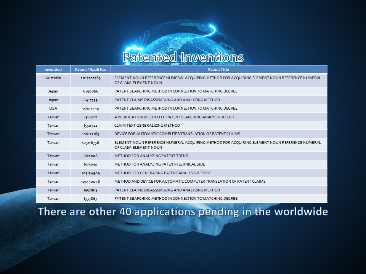
Task: Click patent number I584217
Action: (x=91, y=117)
